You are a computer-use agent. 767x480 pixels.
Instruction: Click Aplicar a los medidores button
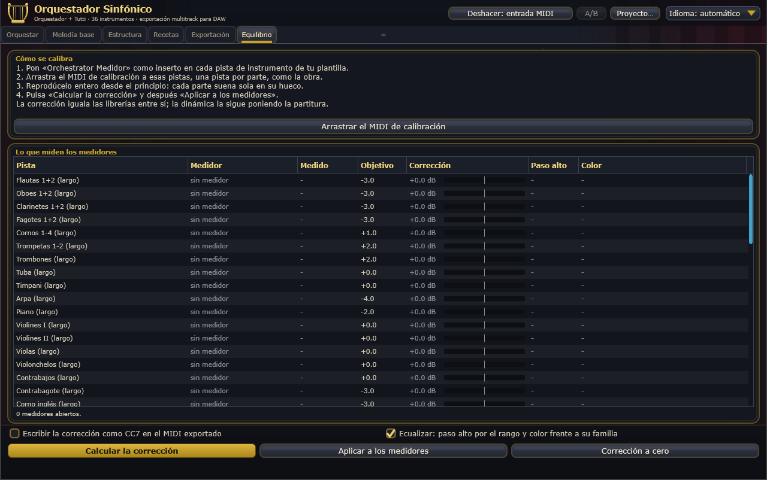point(383,451)
